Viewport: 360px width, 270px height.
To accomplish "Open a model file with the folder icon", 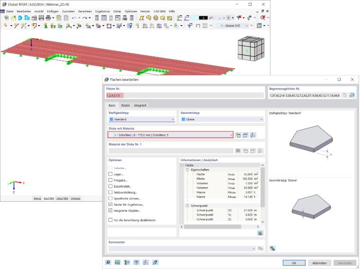I will coord(13,18).
